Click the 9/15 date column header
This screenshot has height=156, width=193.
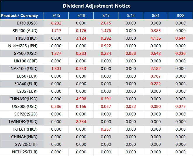(56, 15)
